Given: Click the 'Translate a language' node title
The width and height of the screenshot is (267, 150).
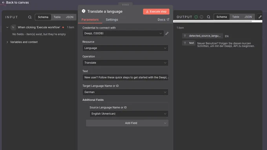Looking at the screenshot, I should click(105, 11).
